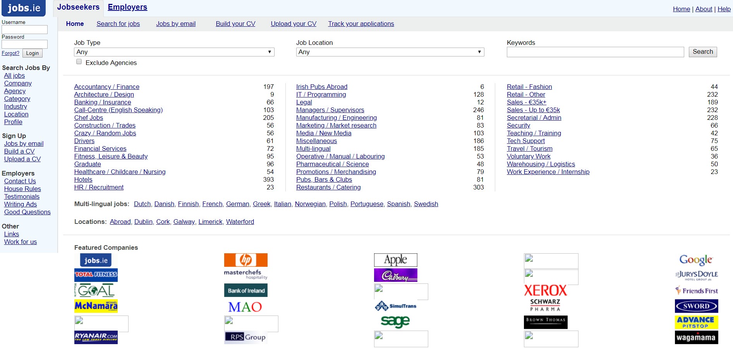Open the Build your CV menu item
Image resolution: width=733 pixels, height=348 pixels.
pos(235,24)
